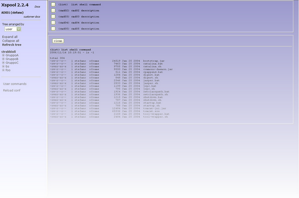Click the plus icon beside foo

[x=3, y=70]
